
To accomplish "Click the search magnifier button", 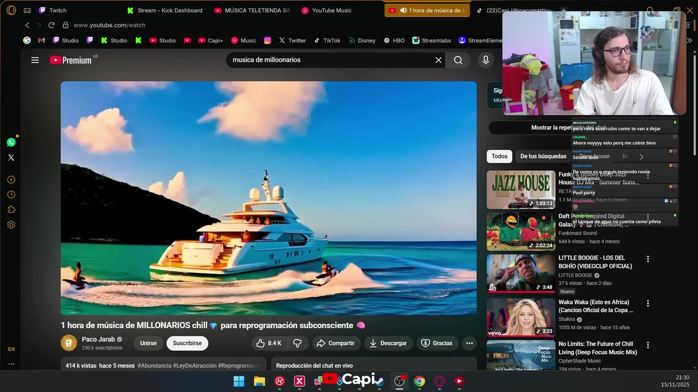I will point(458,60).
